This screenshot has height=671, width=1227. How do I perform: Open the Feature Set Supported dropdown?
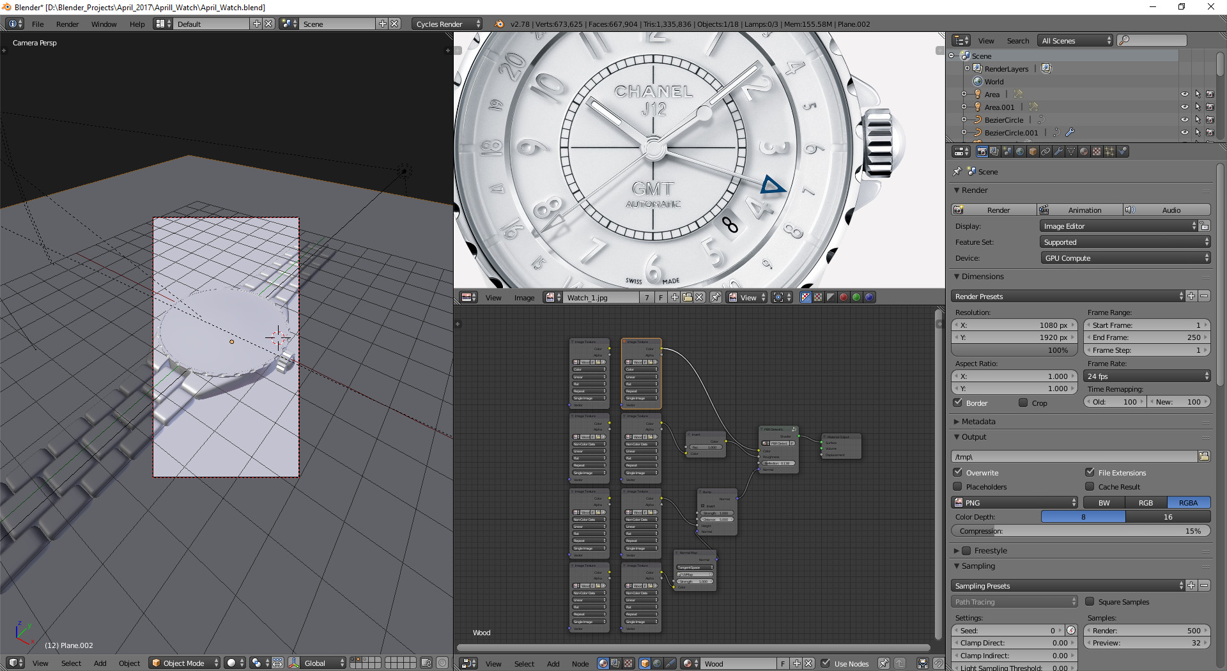1125,242
